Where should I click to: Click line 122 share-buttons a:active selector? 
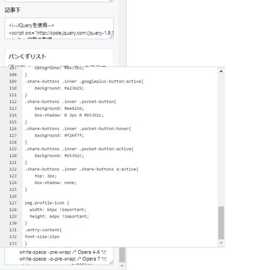[x=82, y=169]
